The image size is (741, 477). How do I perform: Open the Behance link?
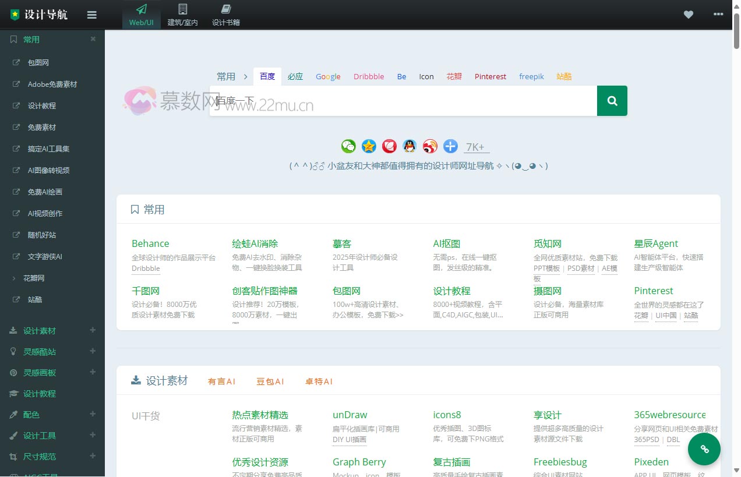150,243
